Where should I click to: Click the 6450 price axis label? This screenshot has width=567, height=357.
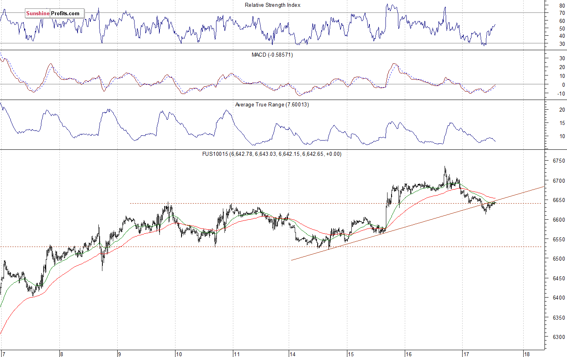click(559, 278)
